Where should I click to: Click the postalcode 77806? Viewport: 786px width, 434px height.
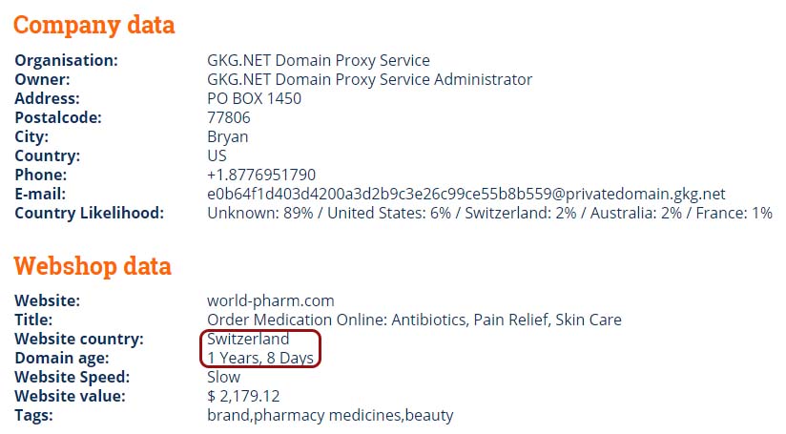pyautogui.click(x=229, y=117)
